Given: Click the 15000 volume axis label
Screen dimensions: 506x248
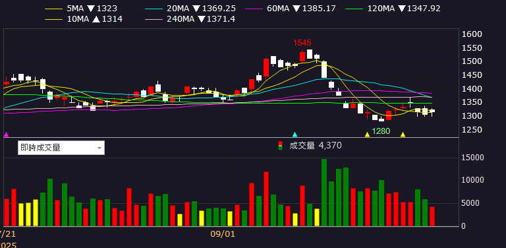Looking at the screenshot, I should click(472, 158).
